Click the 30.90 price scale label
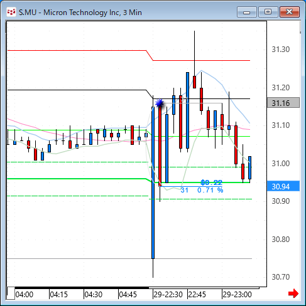Viewport: 306px width, 306px height. 281,201
